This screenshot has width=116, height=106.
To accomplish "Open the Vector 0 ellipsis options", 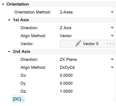I will (111, 44).
